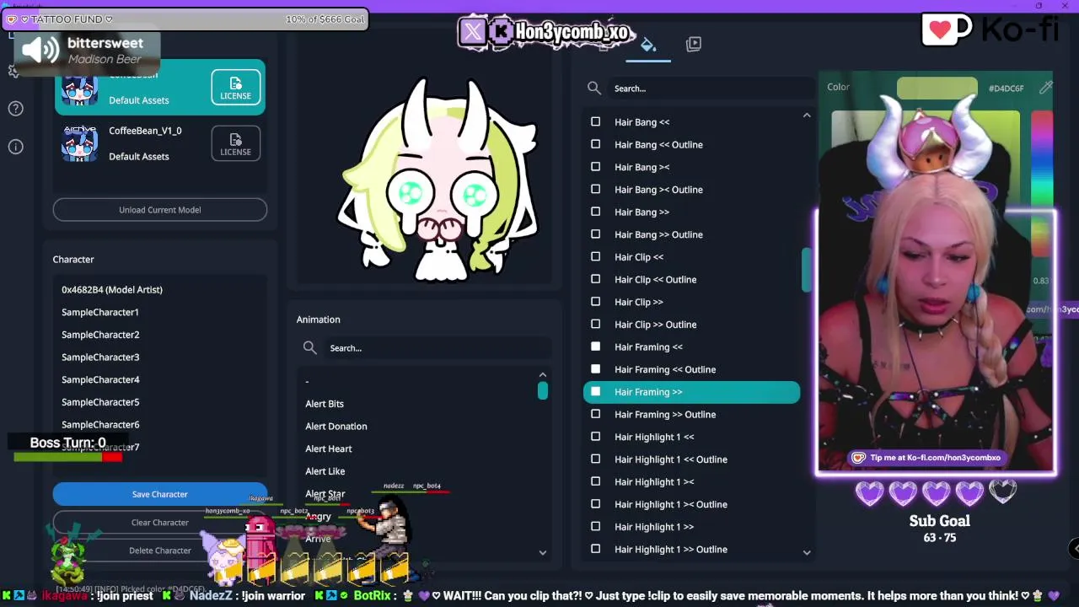This screenshot has height=607, width=1079.
Task: Toggle Hair Bang >> checkbox
Action: point(596,212)
